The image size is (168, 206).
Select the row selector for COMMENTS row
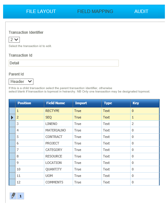click(12, 182)
